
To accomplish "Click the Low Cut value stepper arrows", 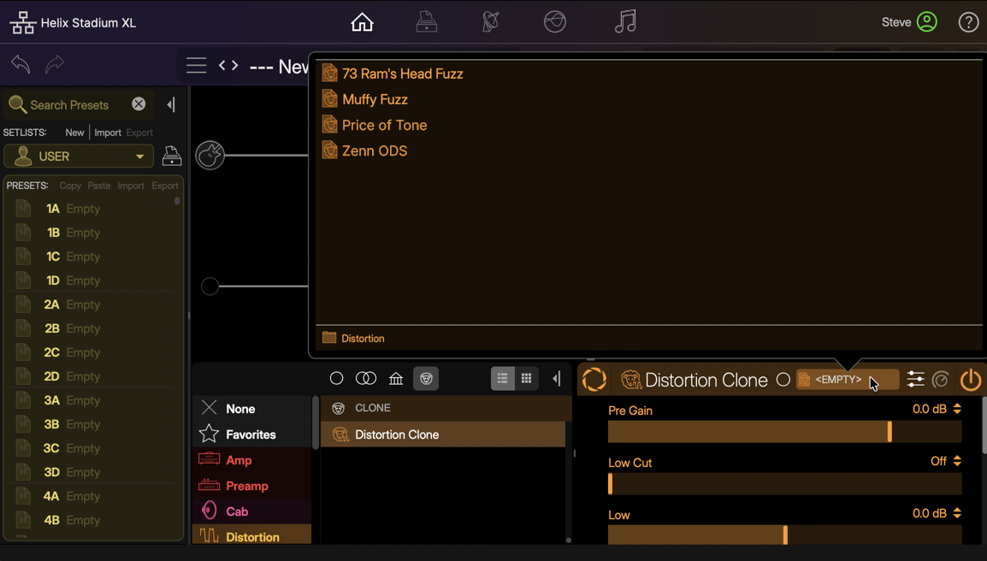I will 957,461.
